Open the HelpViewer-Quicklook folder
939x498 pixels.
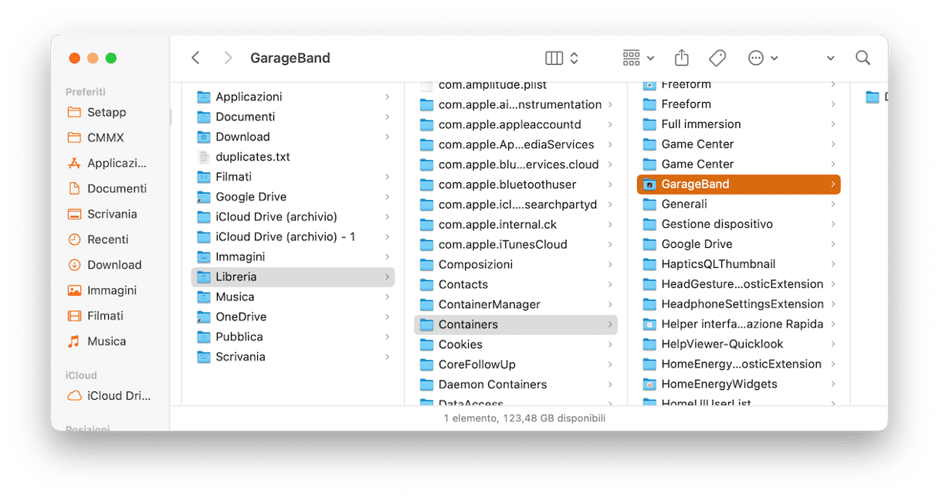tap(739, 344)
